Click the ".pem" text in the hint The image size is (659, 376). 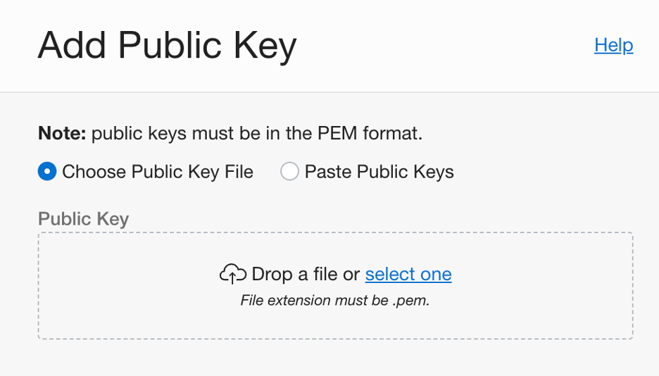point(412,301)
